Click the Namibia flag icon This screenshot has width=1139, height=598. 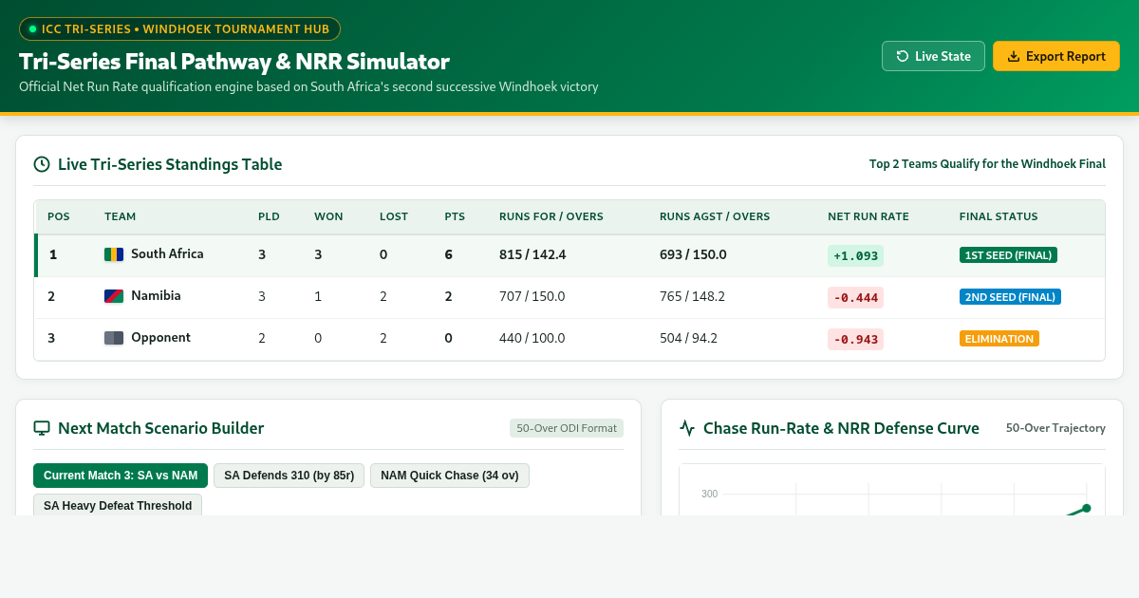click(x=114, y=296)
